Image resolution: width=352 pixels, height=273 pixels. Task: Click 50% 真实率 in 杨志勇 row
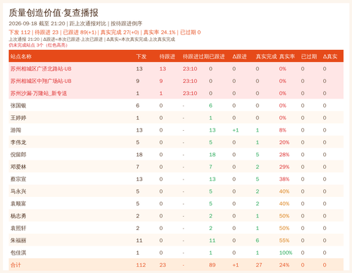[x=284, y=216]
